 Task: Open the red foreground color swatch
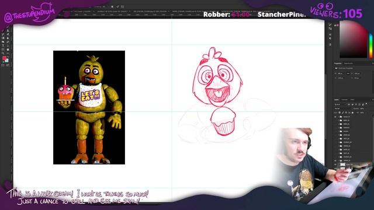coord(4,58)
